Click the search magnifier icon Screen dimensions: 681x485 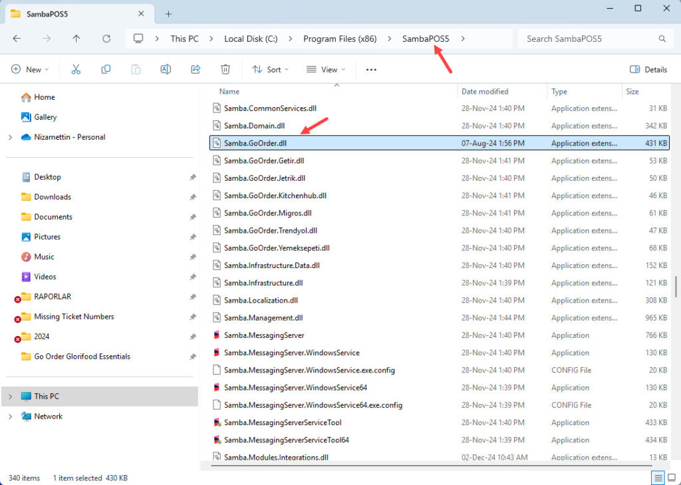(662, 39)
